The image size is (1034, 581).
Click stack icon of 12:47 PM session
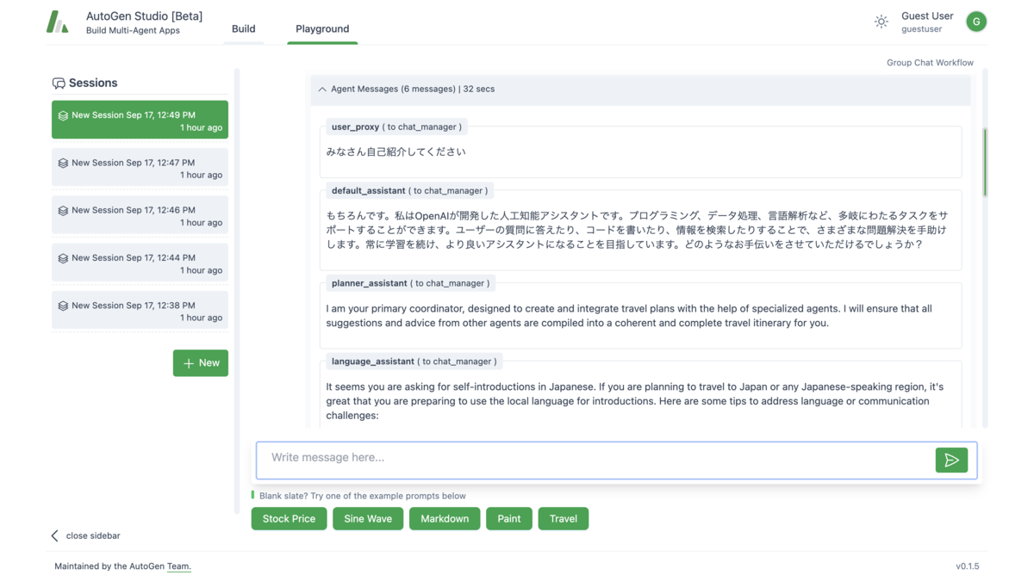tap(63, 163)
